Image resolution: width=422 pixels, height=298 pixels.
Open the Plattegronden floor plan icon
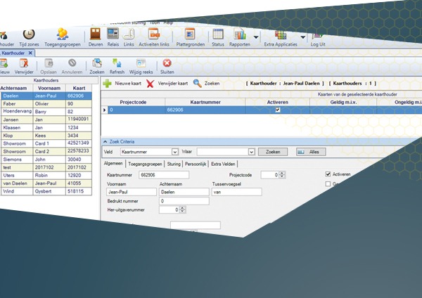(190, 35)
